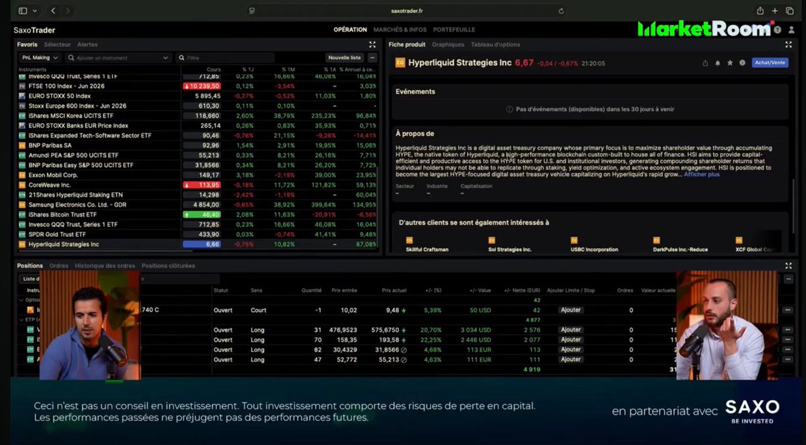This screenshot has height=445, width=806.
Task: Show the Safari tab overview
Action: tap(789, 11)
